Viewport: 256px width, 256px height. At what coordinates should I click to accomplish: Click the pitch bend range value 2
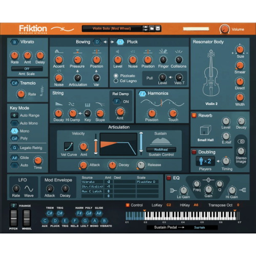[x=14, y=205]
